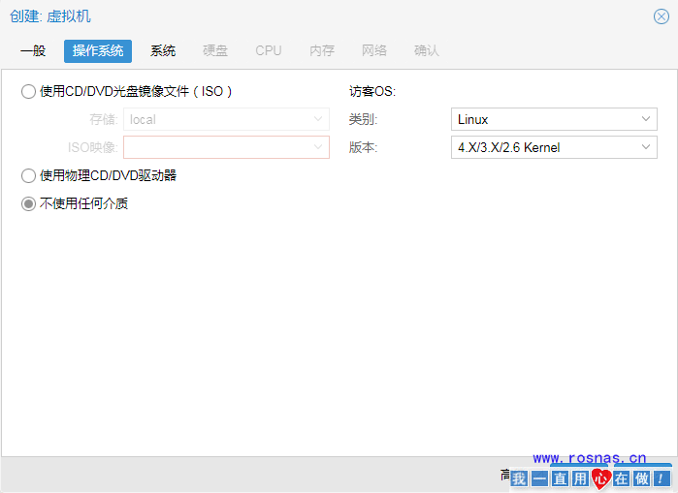Image resolution: width=678 pixels, height=493 pixels.
Task: Click the 访客OS: heading text
Action: pos(372,91)
